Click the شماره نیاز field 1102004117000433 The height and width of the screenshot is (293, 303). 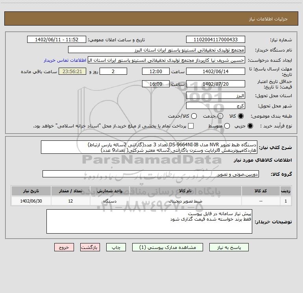216,40
